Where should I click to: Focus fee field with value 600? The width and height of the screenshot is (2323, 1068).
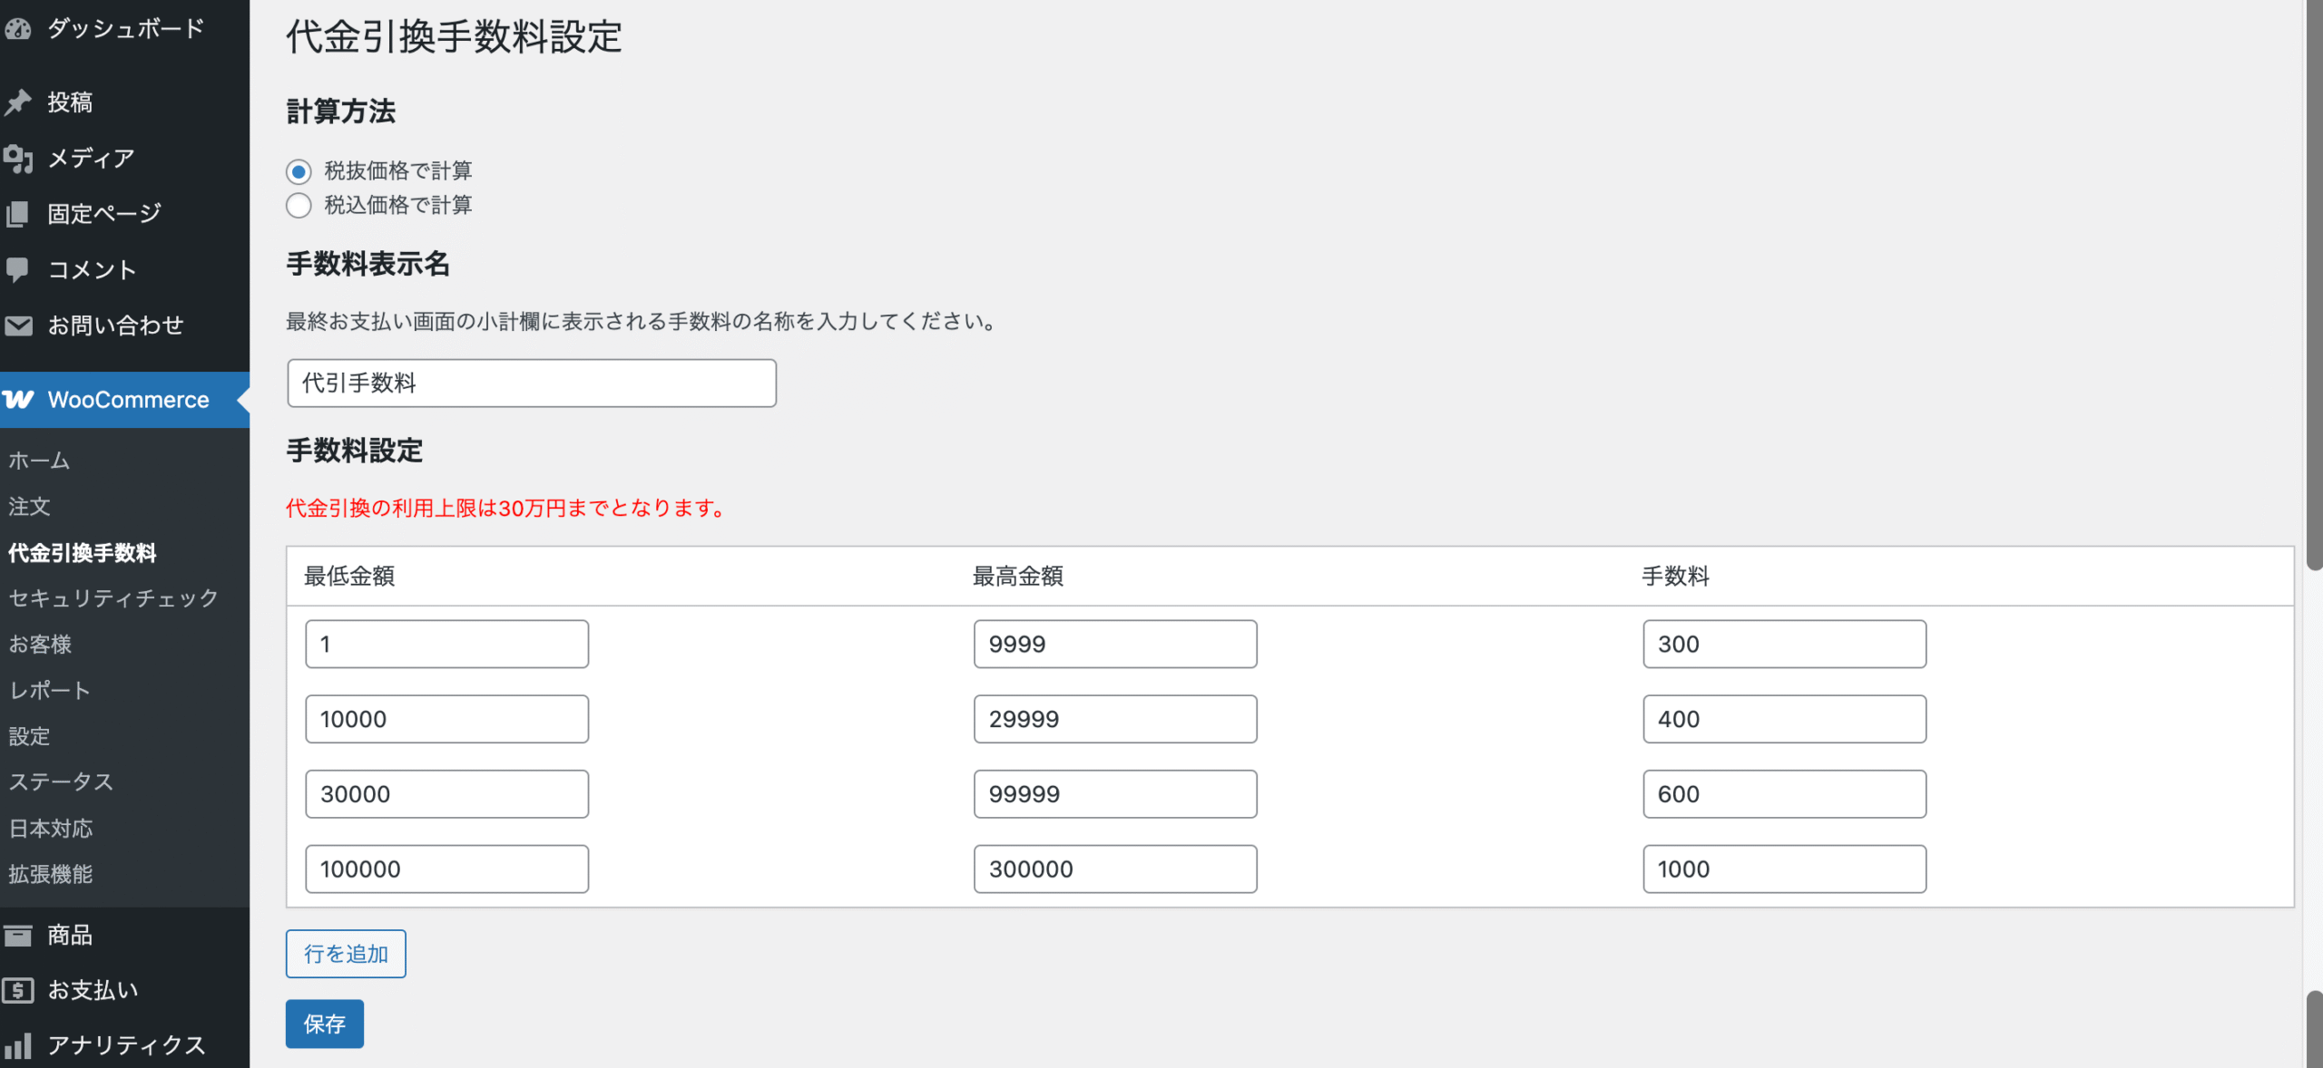point(1784,794)
